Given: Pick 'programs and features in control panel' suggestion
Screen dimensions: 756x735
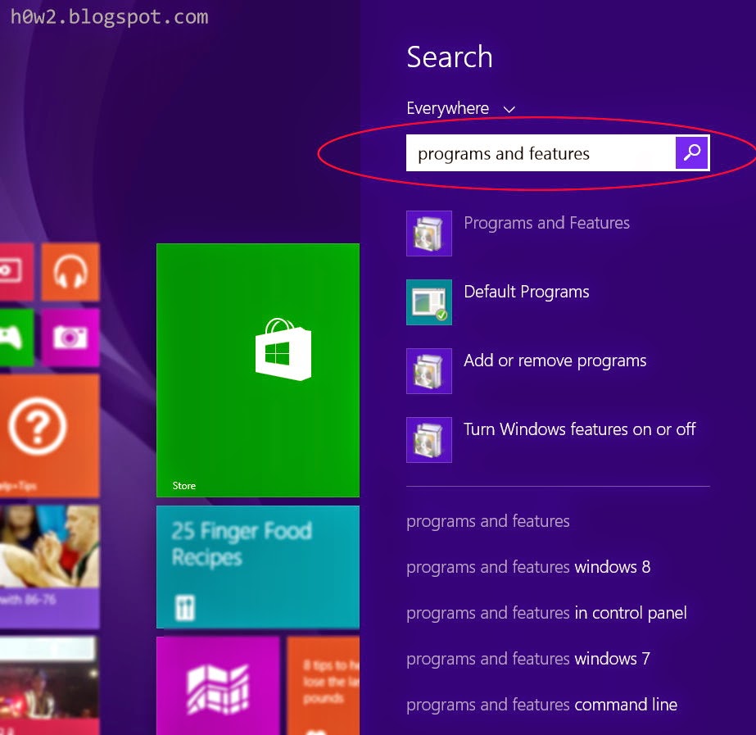Looking at the screenshot, I should click(547, 613).
